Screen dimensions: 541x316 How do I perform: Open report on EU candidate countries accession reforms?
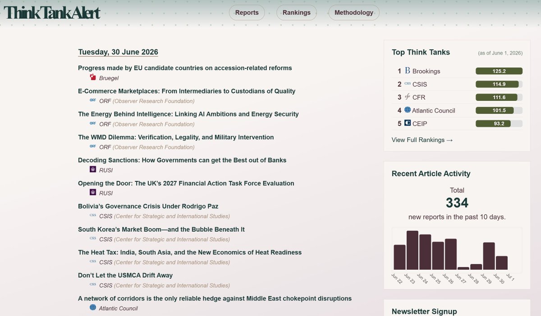[185, 68]
